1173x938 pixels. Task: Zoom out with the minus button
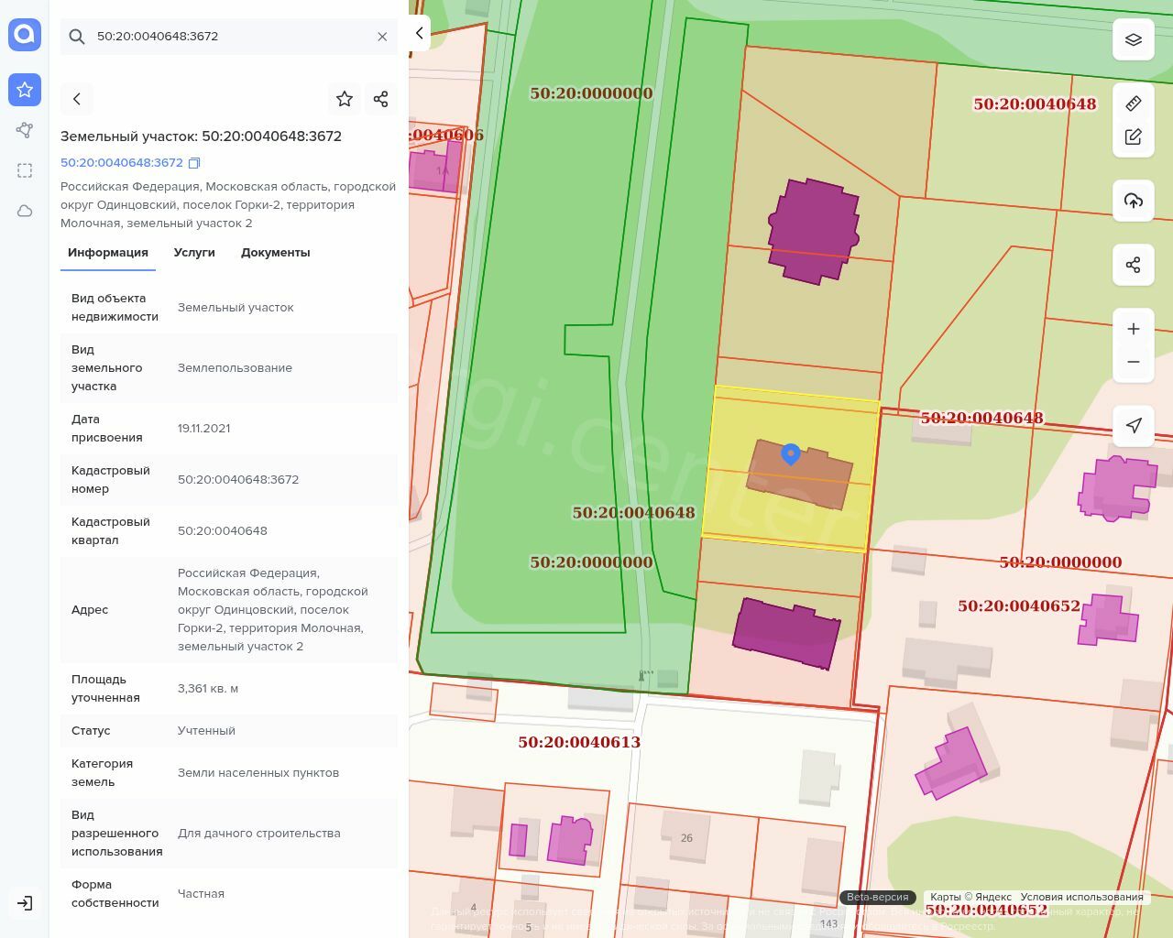point(1134,362)
